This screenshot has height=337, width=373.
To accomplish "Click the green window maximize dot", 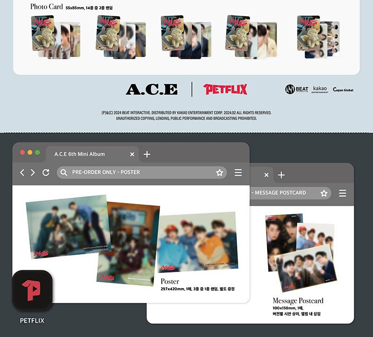I will point(38,153).
